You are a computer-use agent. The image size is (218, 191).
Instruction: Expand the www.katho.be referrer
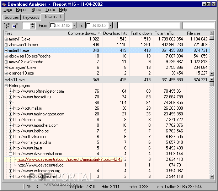click(x=10, y=131)
